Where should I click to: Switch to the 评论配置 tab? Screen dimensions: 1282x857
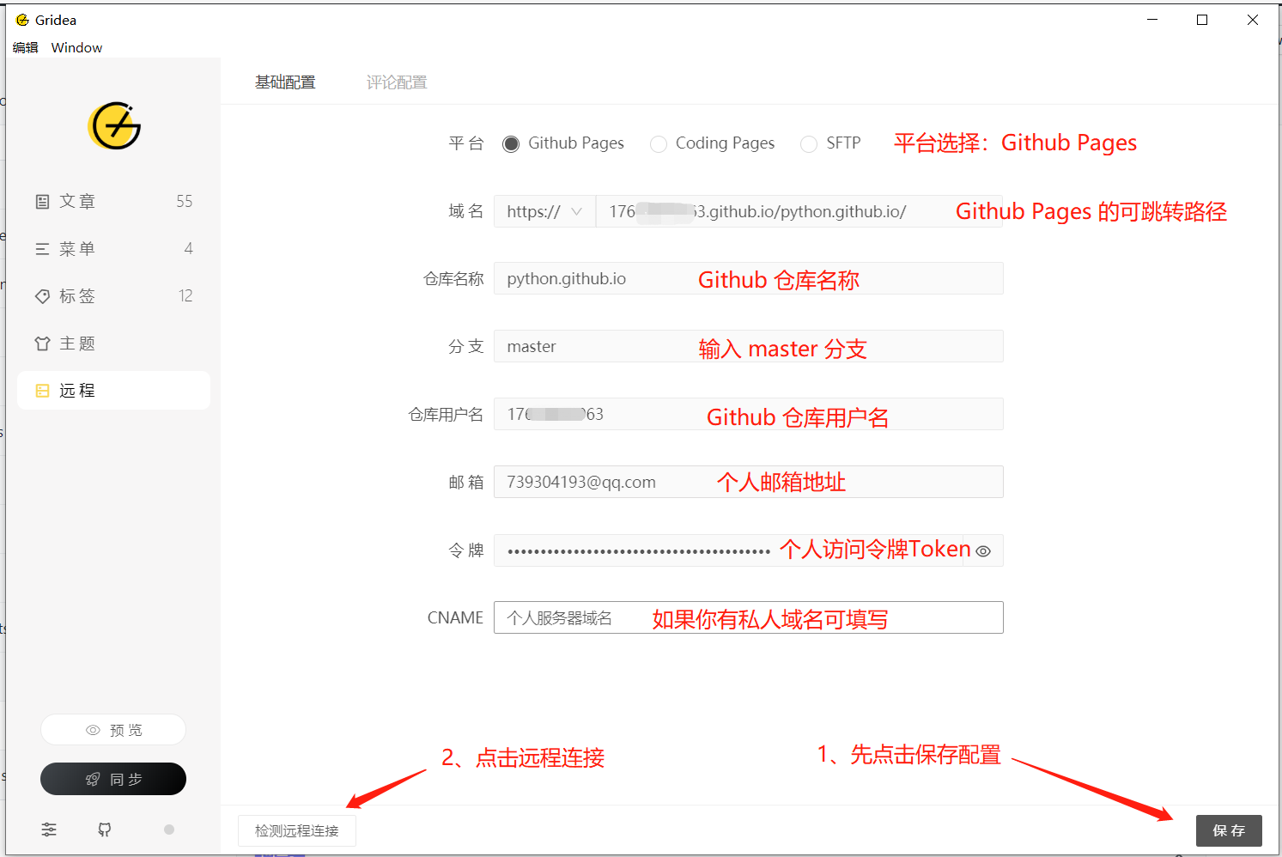(x=396, y=82)
